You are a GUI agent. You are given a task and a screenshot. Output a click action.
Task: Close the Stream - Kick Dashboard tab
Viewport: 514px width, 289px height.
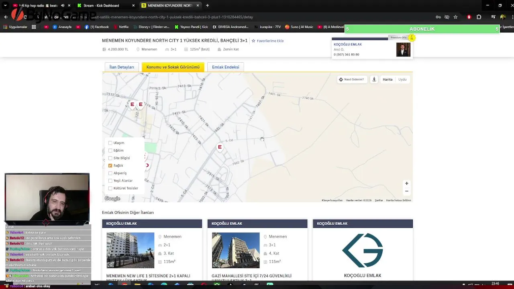134,6
